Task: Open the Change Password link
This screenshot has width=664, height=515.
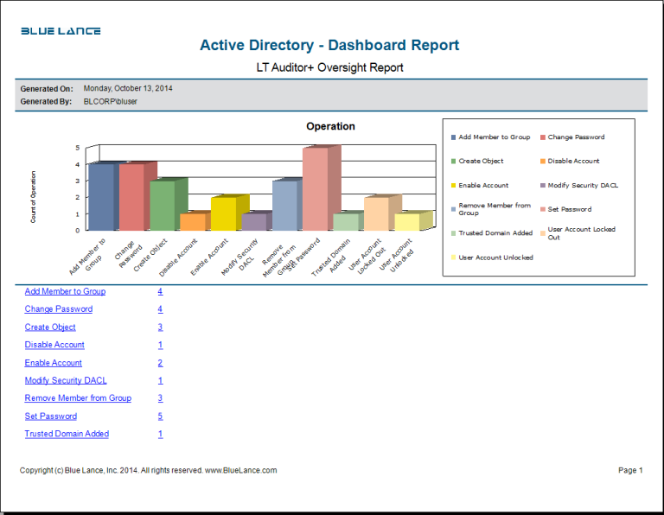Action: [58, 309]
